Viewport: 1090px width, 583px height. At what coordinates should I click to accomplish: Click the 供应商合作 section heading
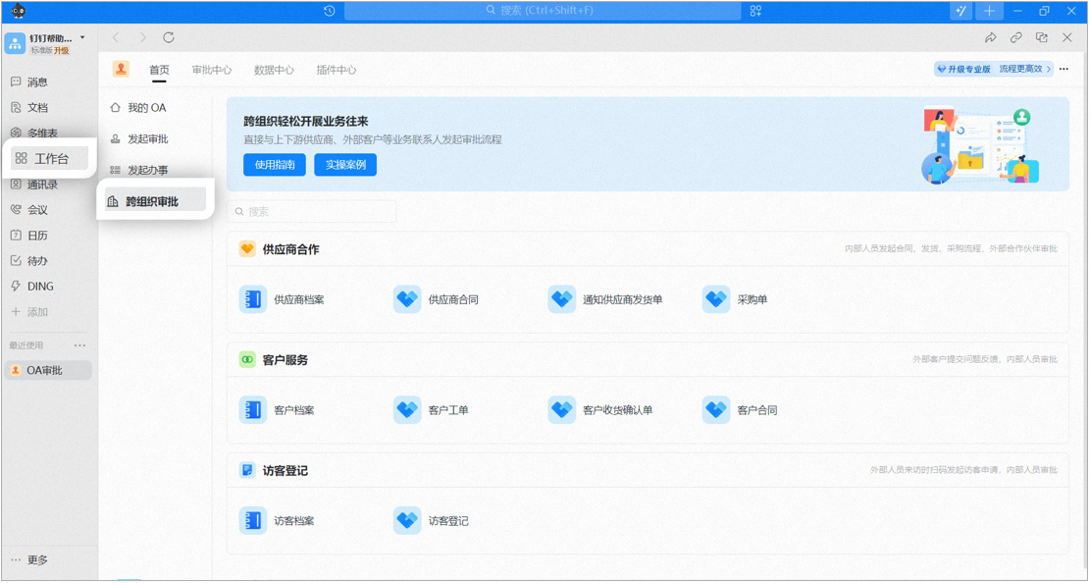pyautogui.click(x=291, y=249)
